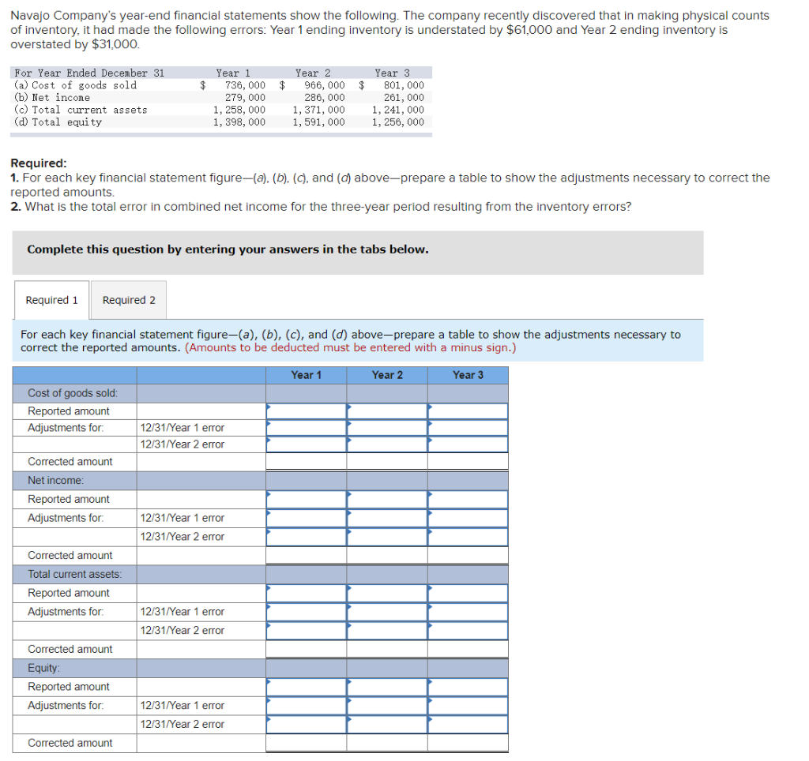Image resolution: width=809 pixels, height=761 pixels.
Task: Click Cost of goods sold Reported amount Year 1 field
Action: coord(307,411)
